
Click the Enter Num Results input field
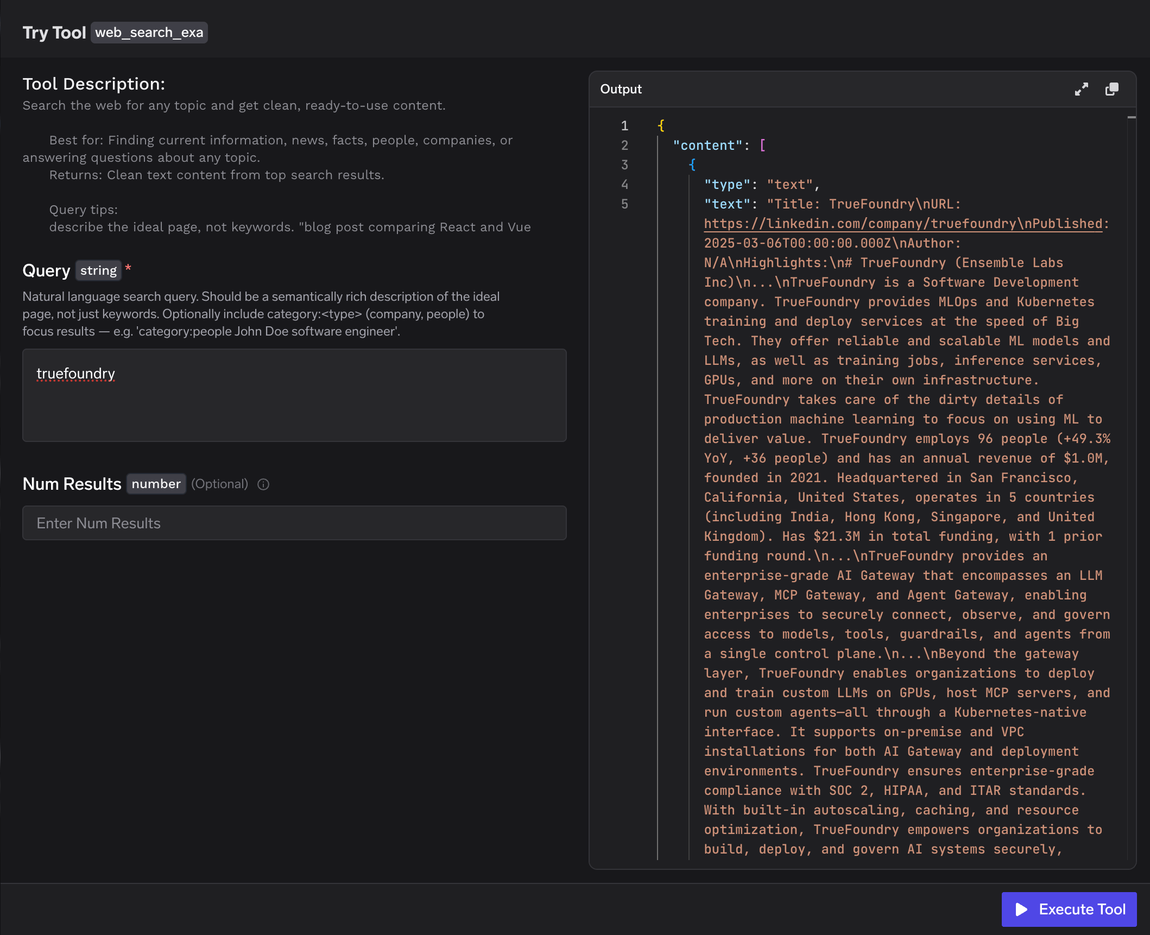294,523
